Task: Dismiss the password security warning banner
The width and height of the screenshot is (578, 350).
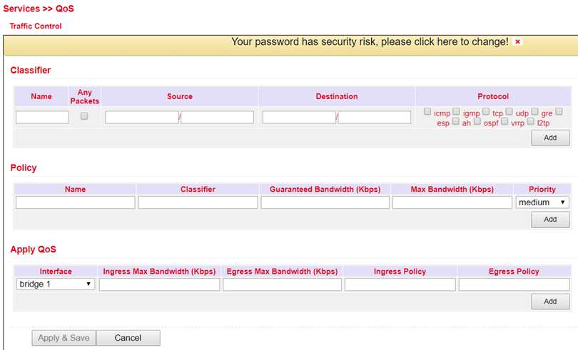Action: 517,41
